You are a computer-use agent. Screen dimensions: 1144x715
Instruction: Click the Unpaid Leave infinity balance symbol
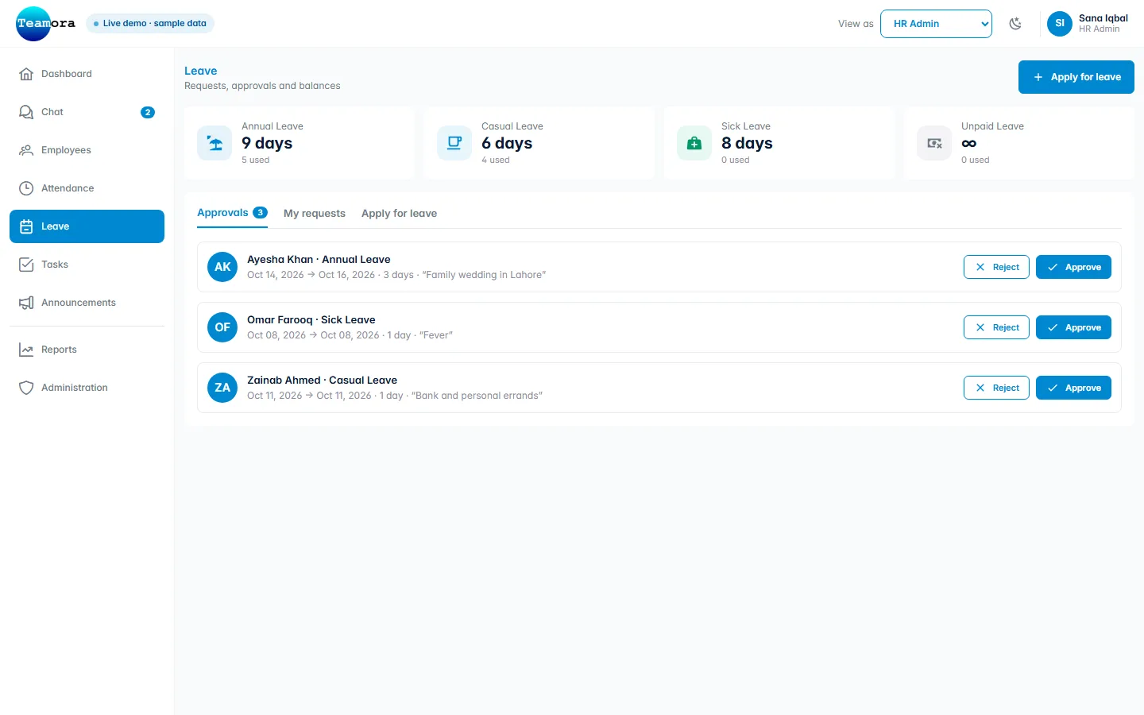[x=968, y=144]
